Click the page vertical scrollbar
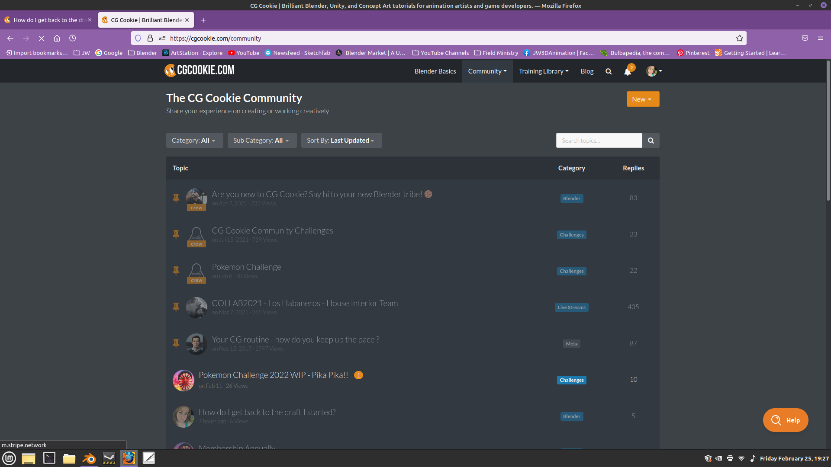 828,130
